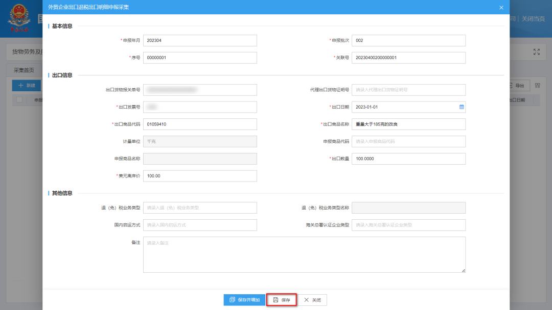Click the 保存 save button
Viewport: 552px width, 310px height.
pos(282,300)
